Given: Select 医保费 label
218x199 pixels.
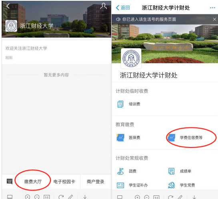Looking at the screenshot, I should (134, 137).
